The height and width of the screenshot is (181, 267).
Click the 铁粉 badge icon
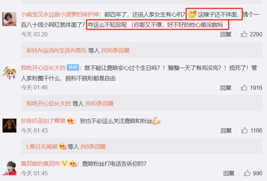click(73, 67)
